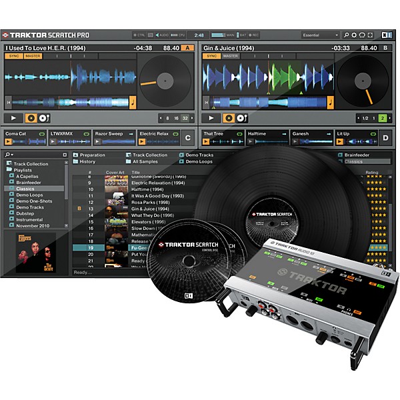The image size is (400, 400).
Task: Open the Essential layout dropdown
Action: (x=321, y=35)
